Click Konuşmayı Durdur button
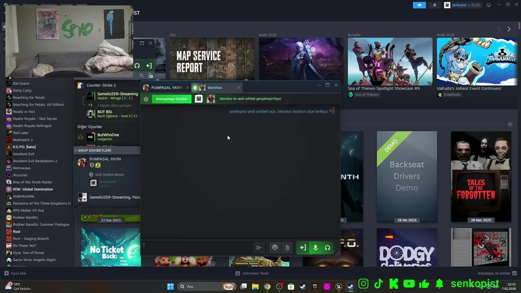This screenshot has height=293, width=521. [x=172, y=99]
